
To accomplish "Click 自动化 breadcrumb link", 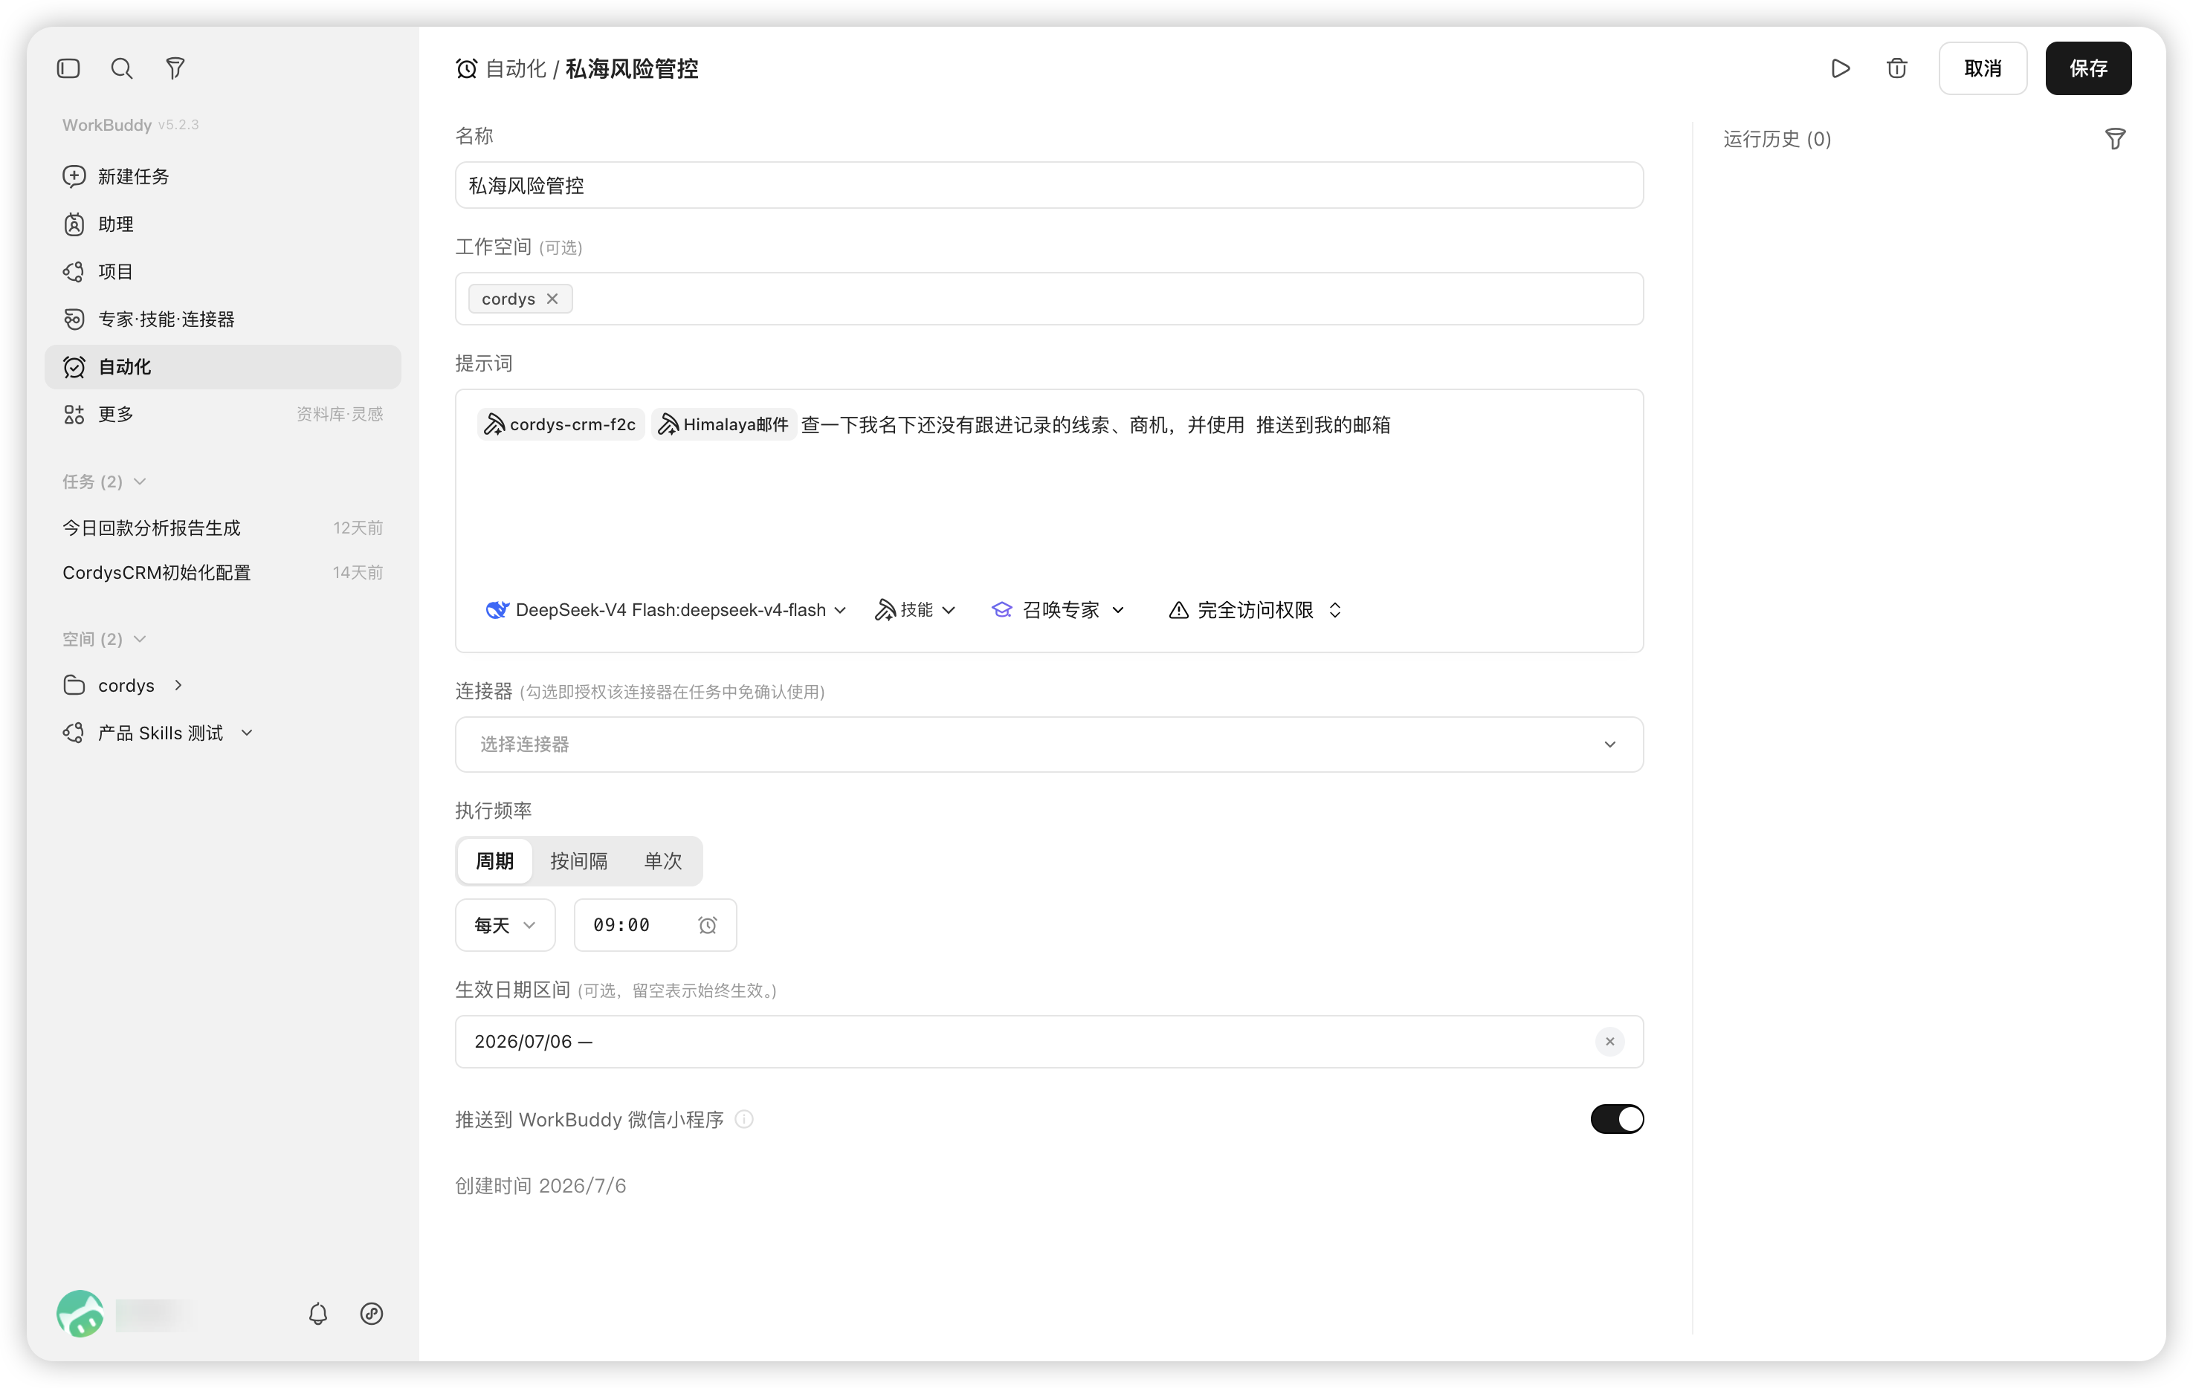I will 517,68.
